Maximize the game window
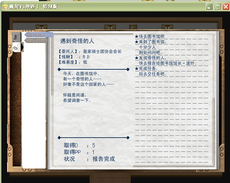230x183 pixels. [217, 7]
